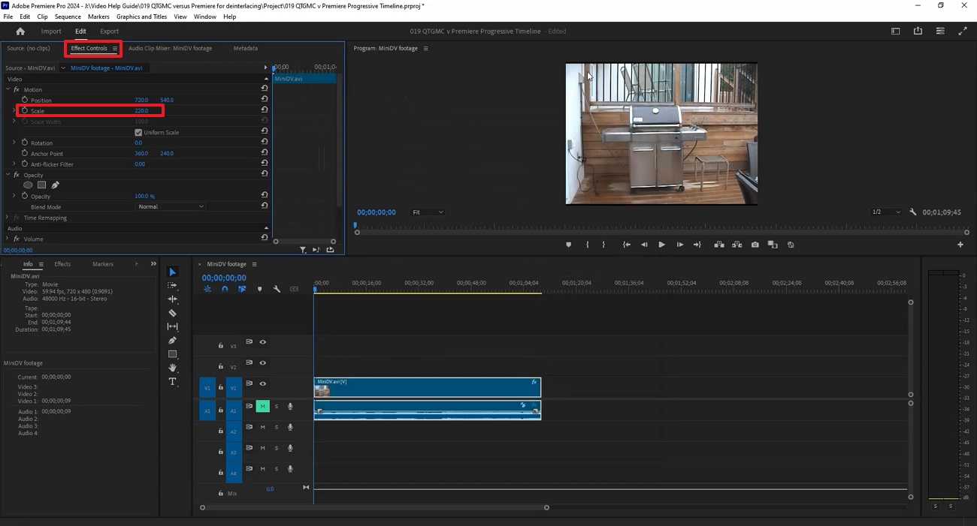
Task: Toggle lock on track V2
Action: click(x=220, y=367)
